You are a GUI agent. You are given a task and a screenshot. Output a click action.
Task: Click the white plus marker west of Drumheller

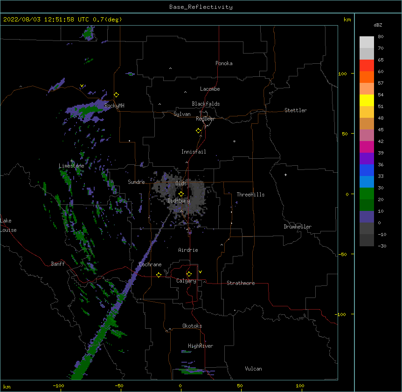coord(285,175)
